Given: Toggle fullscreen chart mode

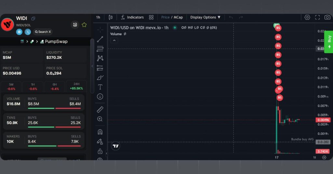Looking at the screenshot, I should click(x=317, y=18).
